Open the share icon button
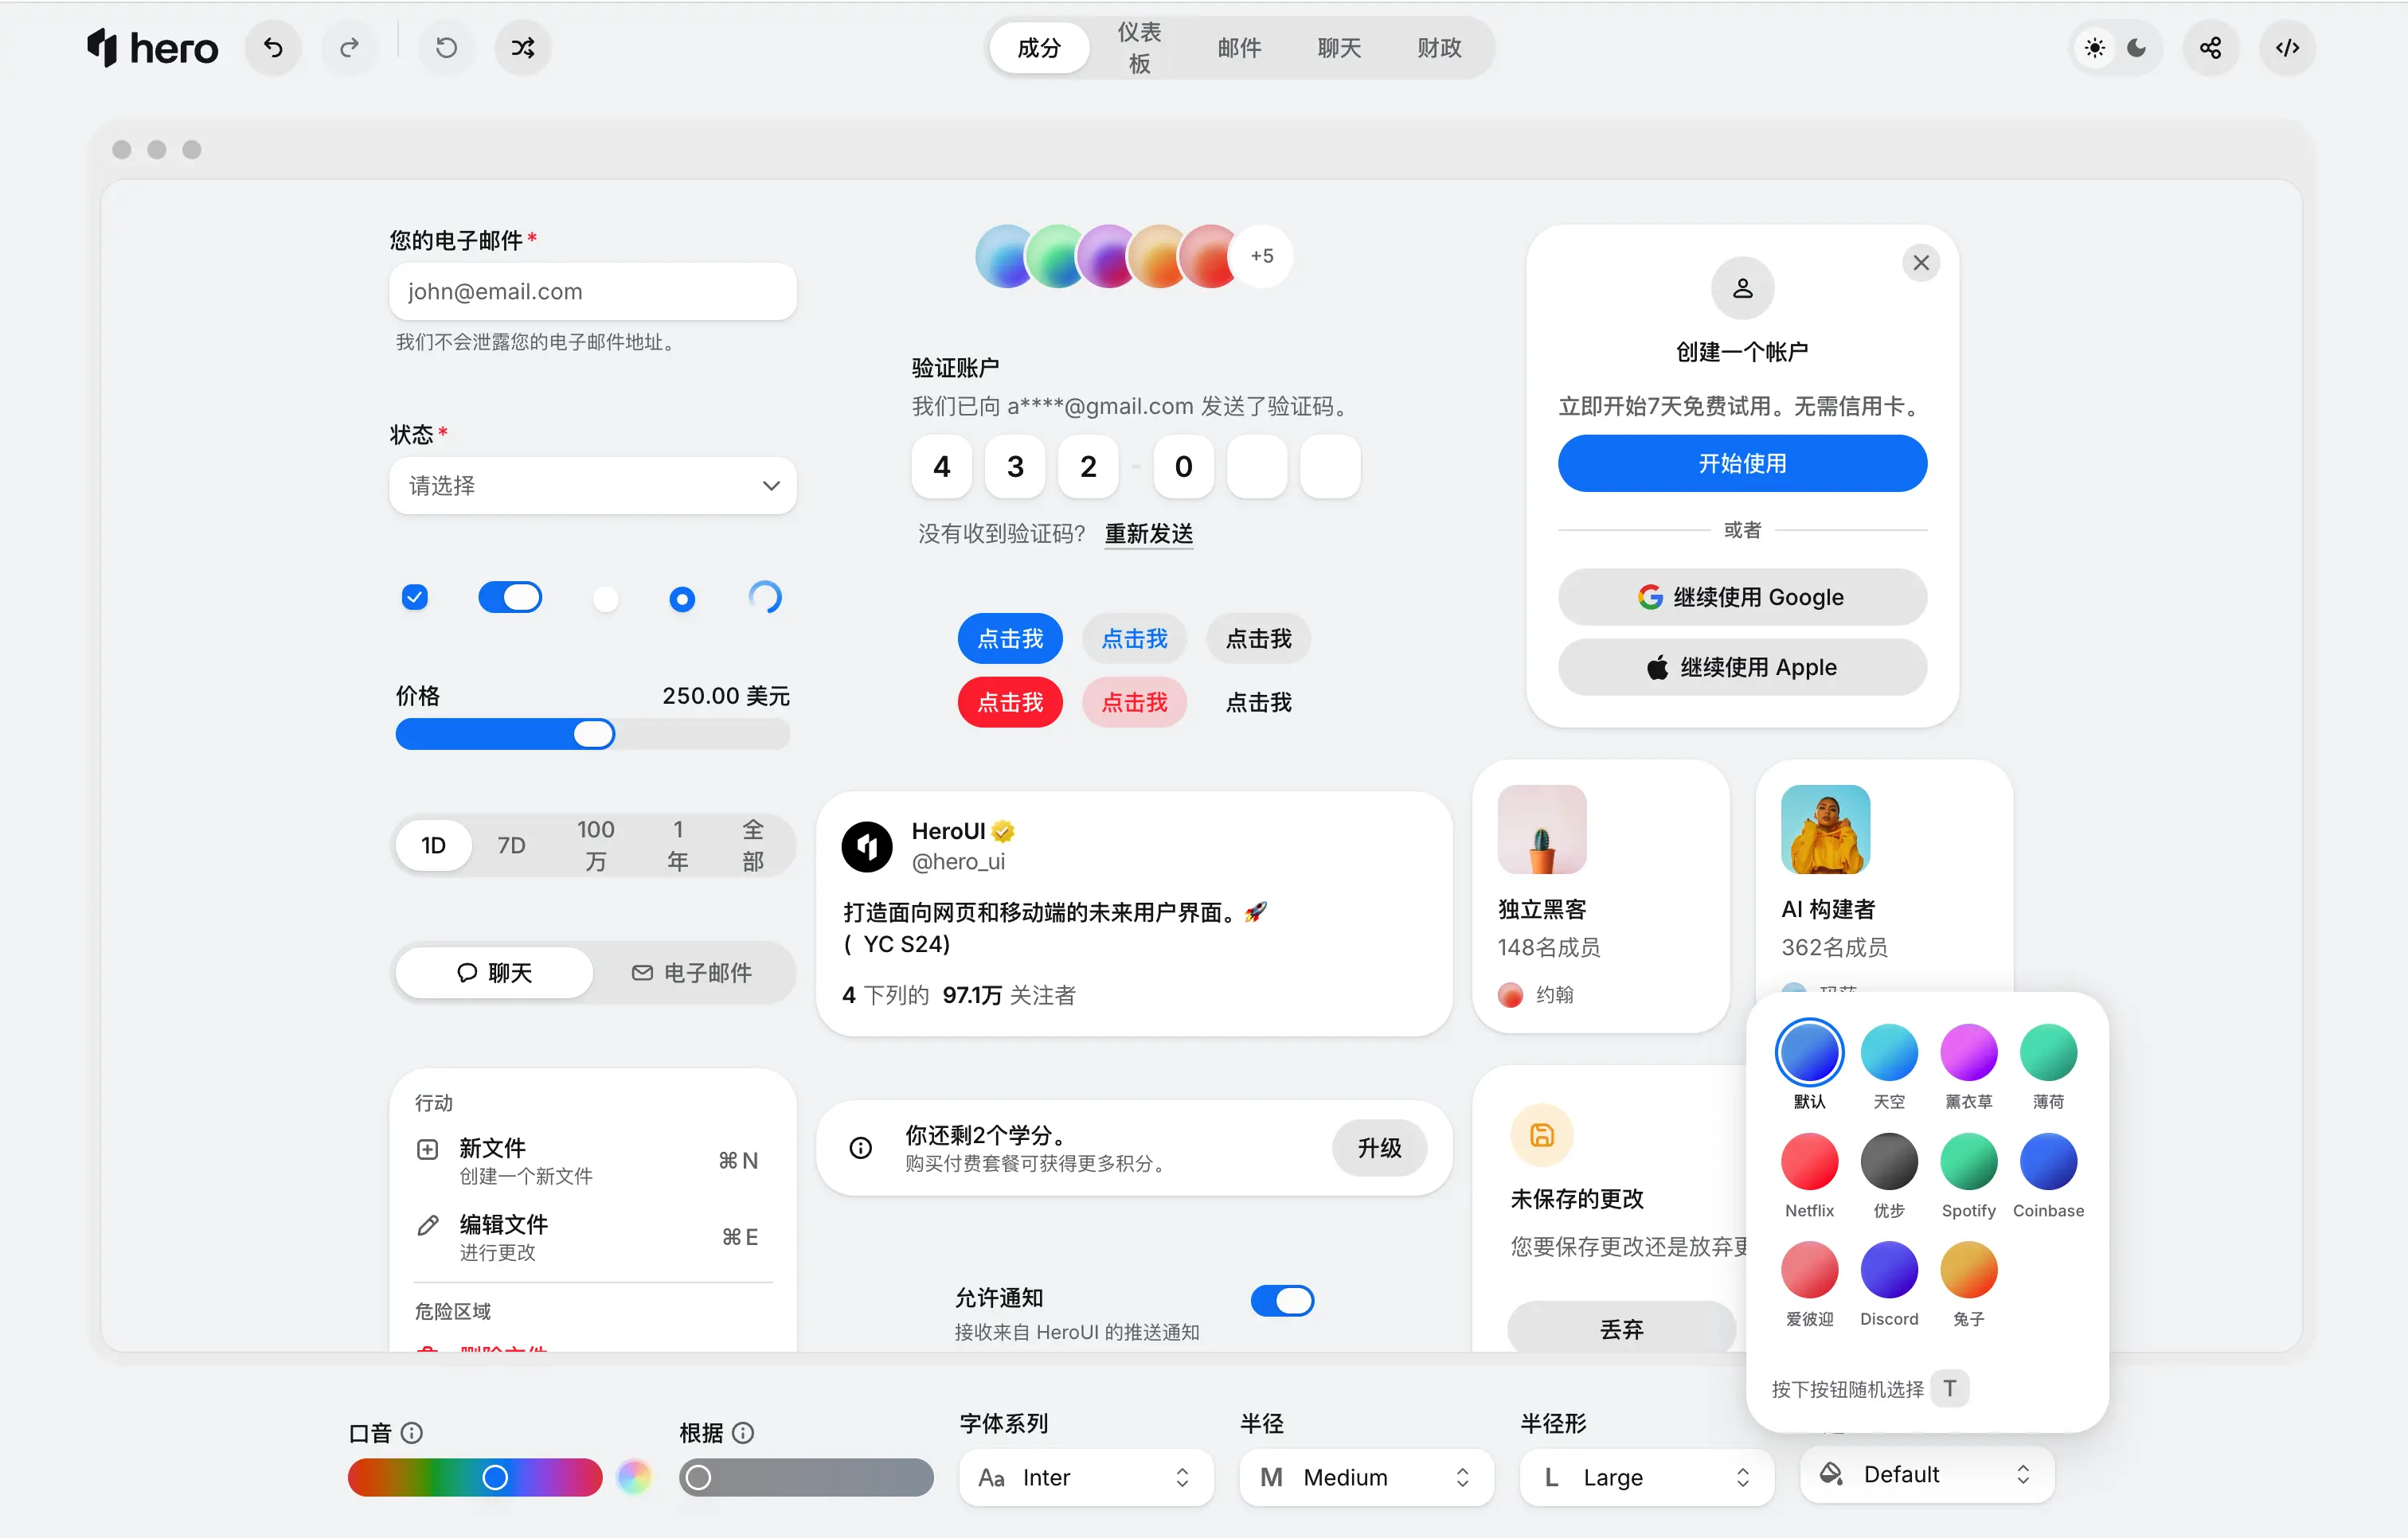 pyautogui.click(x=2211, y=47)
